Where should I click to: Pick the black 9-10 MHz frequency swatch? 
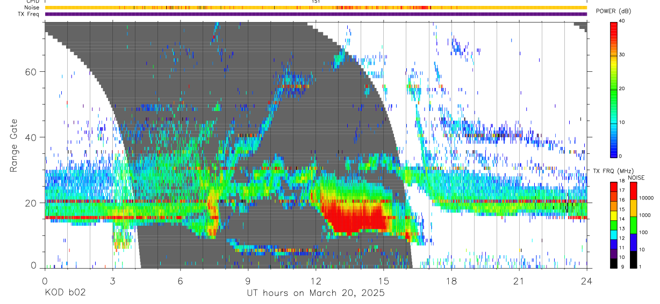tap(614, 262)
